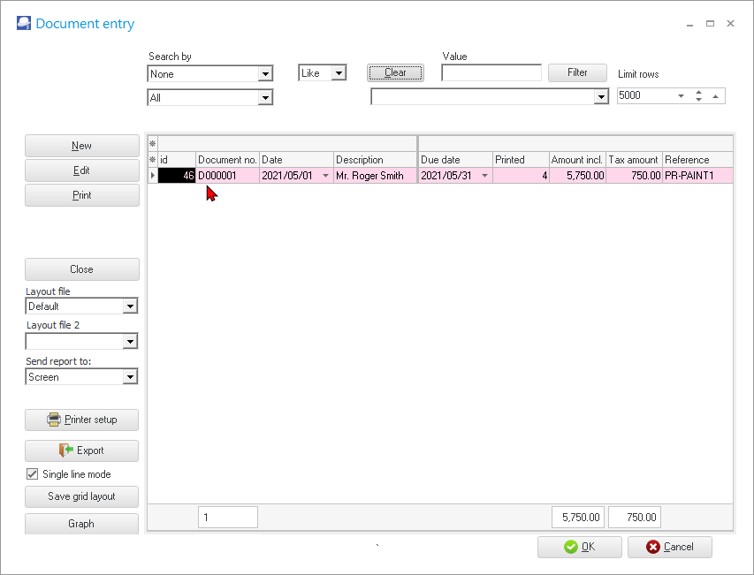Viewport: 754px width, 575px height.
Task: Click the Document entry title bar icon
Action: [24, 24]
